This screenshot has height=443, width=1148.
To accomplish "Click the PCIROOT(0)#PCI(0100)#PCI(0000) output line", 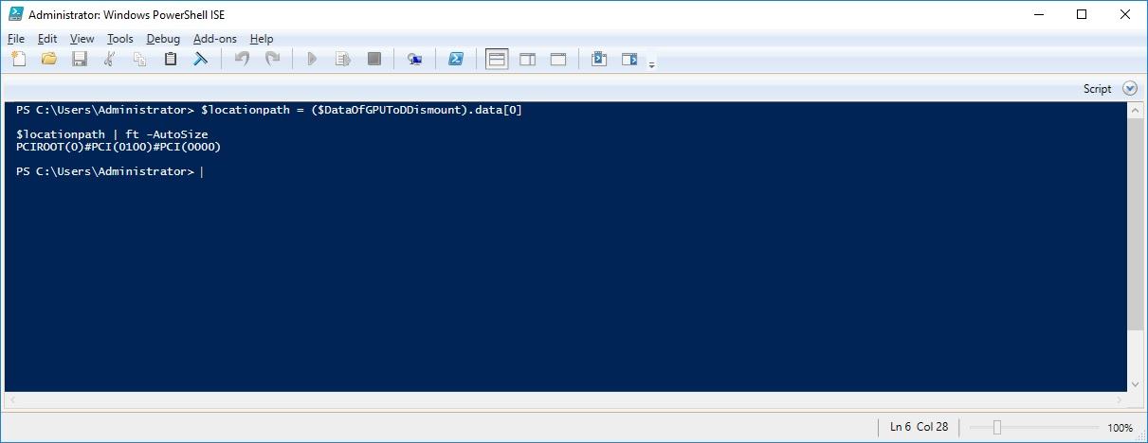I will tap(118, 147).
